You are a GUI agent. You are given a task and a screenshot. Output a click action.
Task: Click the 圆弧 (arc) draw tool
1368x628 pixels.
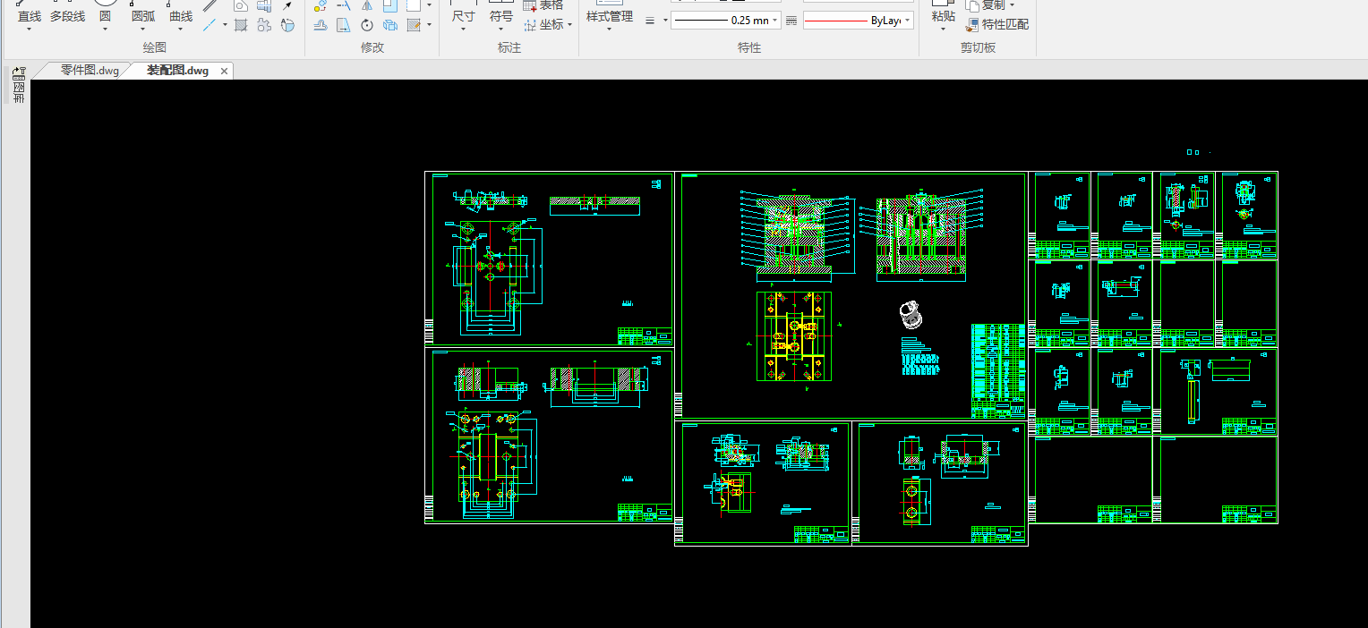[x=142, y=16]
